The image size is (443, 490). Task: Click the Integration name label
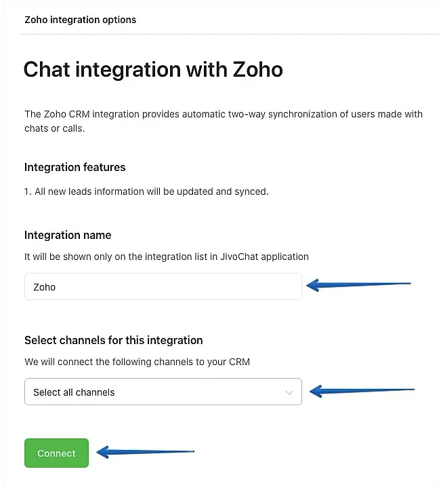click(x=68, y=235)
